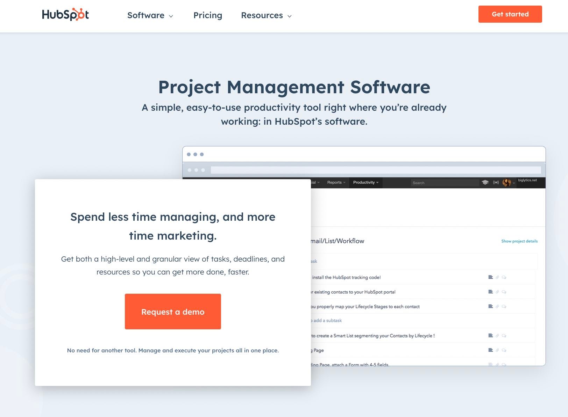
Task: Click the address bar in the preview browser
Action: point(376,170)
